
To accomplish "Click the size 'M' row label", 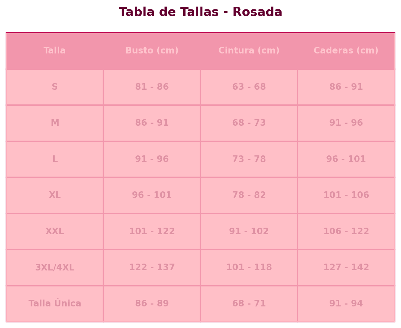I will (55, 123).
